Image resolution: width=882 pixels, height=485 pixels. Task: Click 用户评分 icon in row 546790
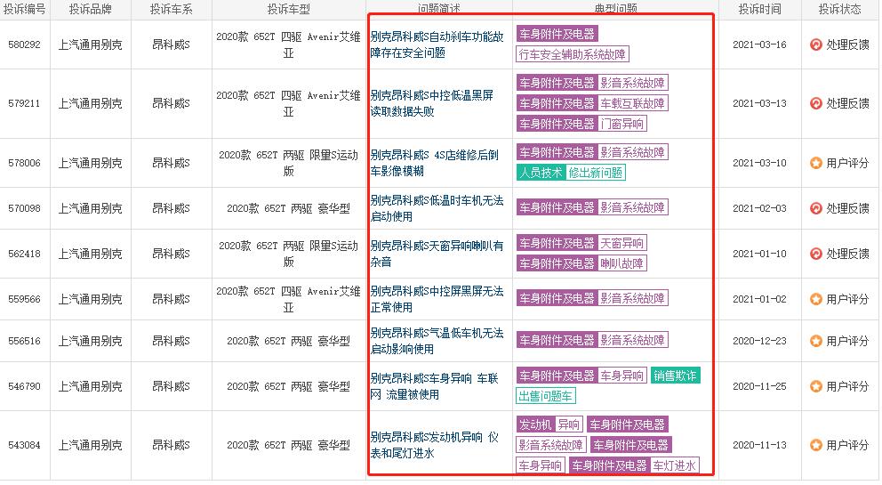coord(815,386)
